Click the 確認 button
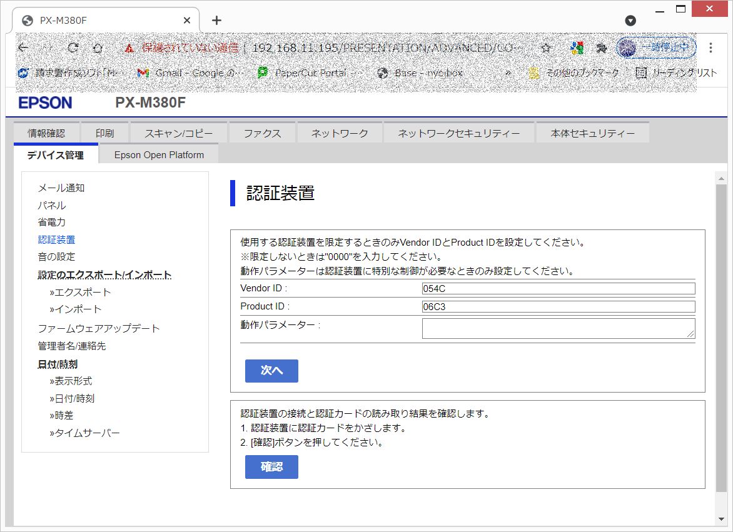The image size is (733, 532). [271, 467]
